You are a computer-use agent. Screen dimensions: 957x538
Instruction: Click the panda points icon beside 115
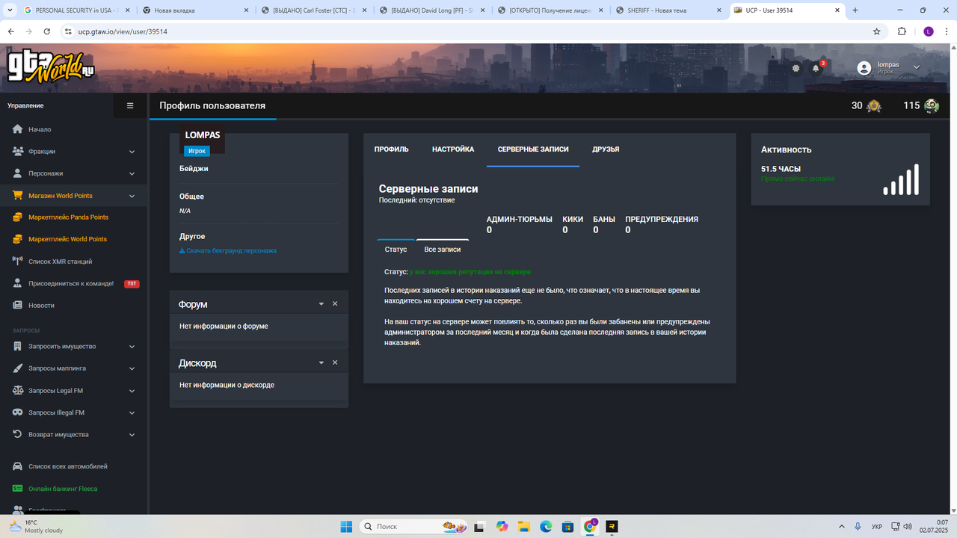(931, 106)
